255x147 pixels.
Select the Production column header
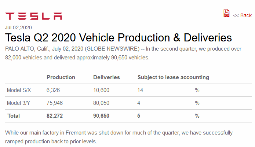tap(61, 77)
